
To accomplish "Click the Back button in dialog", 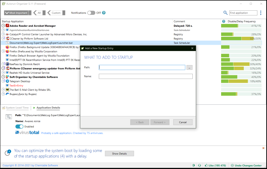I will point(140,122).
